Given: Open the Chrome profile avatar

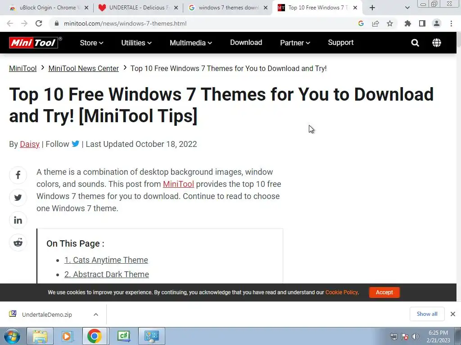Looking at the screenshot, I should 437,23.
